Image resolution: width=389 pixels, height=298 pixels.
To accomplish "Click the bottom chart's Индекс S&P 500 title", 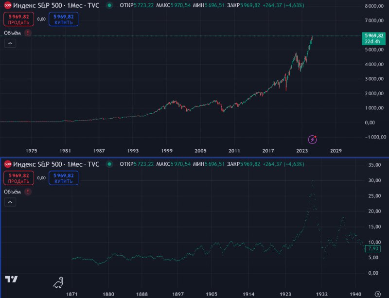I will point(56,164).
